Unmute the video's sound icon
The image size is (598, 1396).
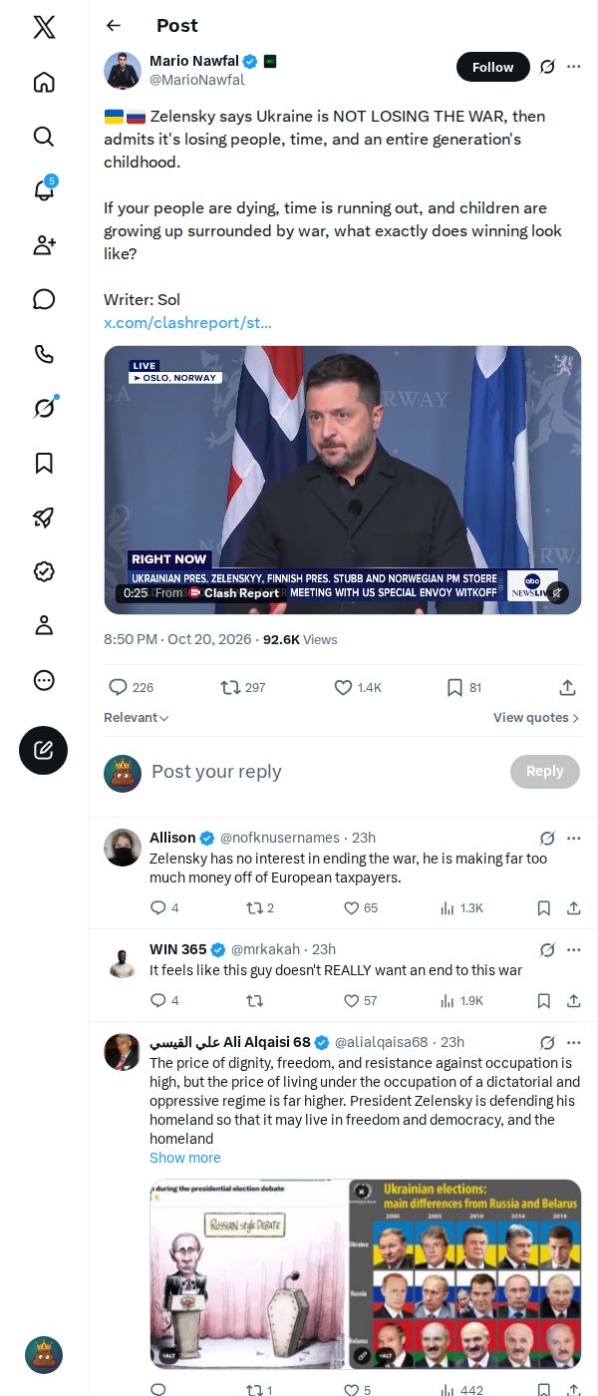[557, 592]
